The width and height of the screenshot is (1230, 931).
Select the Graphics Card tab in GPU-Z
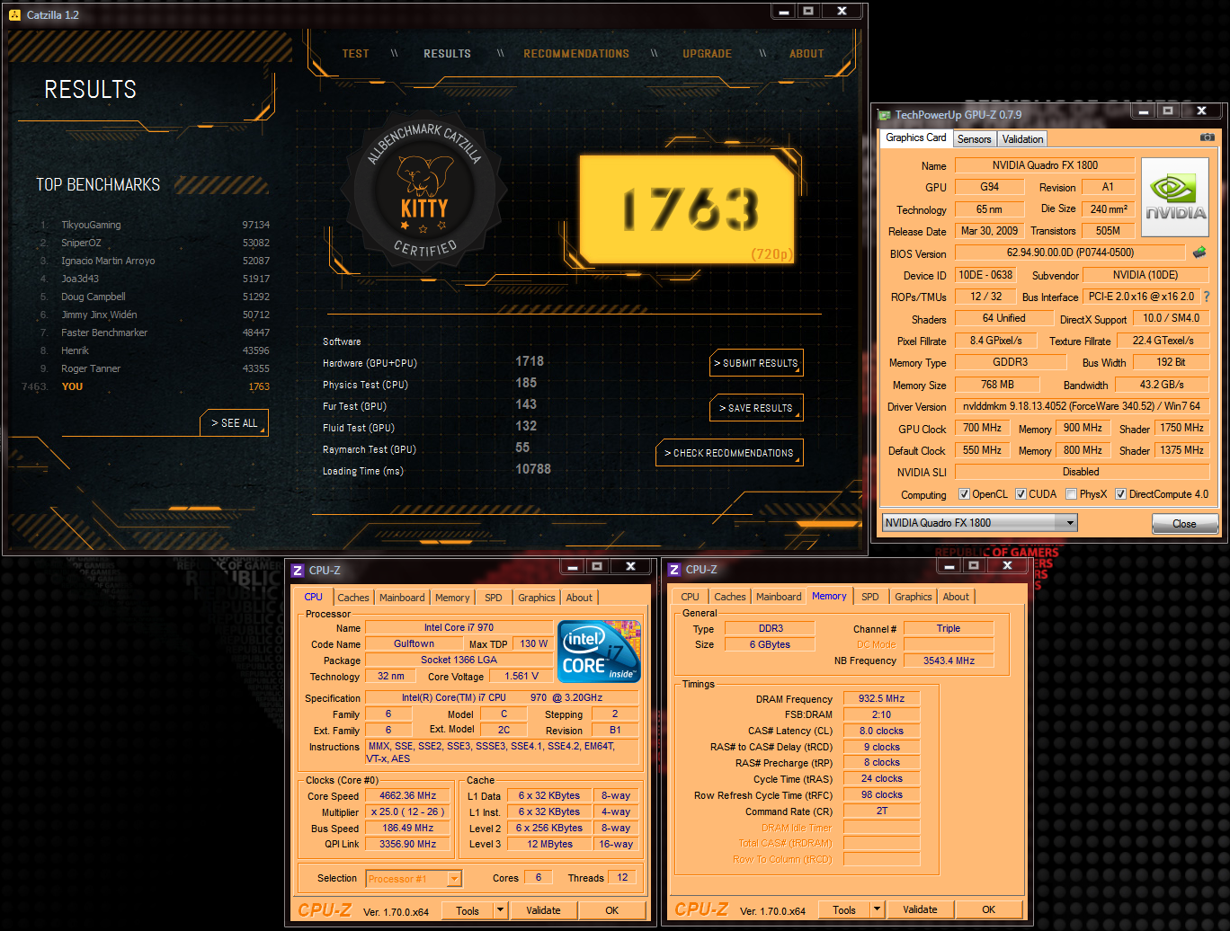916,137
